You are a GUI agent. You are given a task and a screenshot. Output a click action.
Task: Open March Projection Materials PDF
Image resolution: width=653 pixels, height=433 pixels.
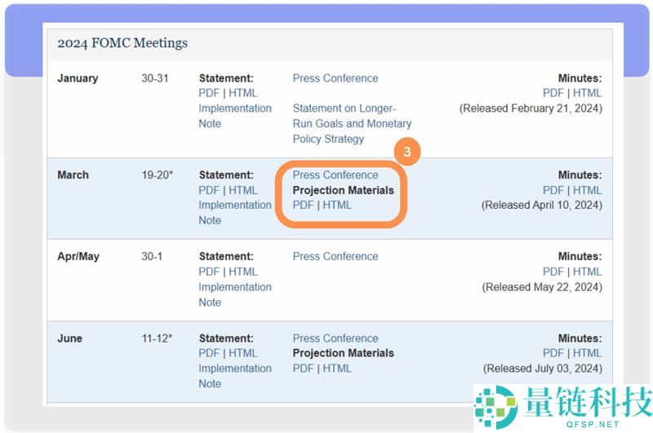pos(303,205)
